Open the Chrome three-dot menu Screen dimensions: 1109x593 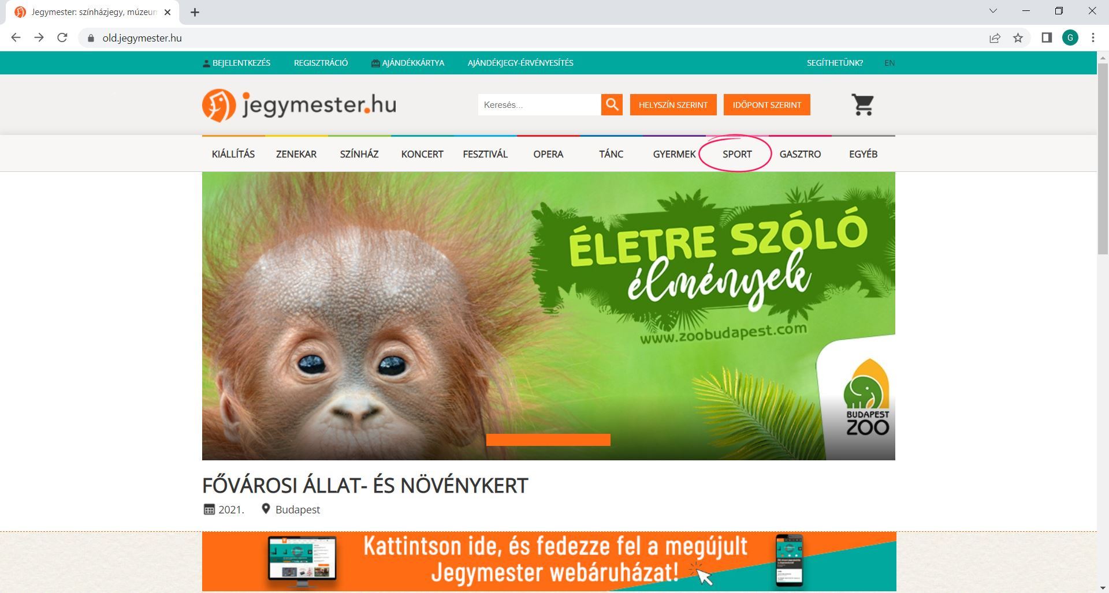[1093, 38]
